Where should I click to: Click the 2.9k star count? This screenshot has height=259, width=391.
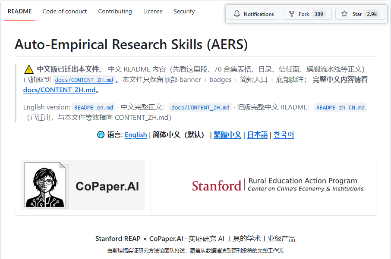coord(372,14)
